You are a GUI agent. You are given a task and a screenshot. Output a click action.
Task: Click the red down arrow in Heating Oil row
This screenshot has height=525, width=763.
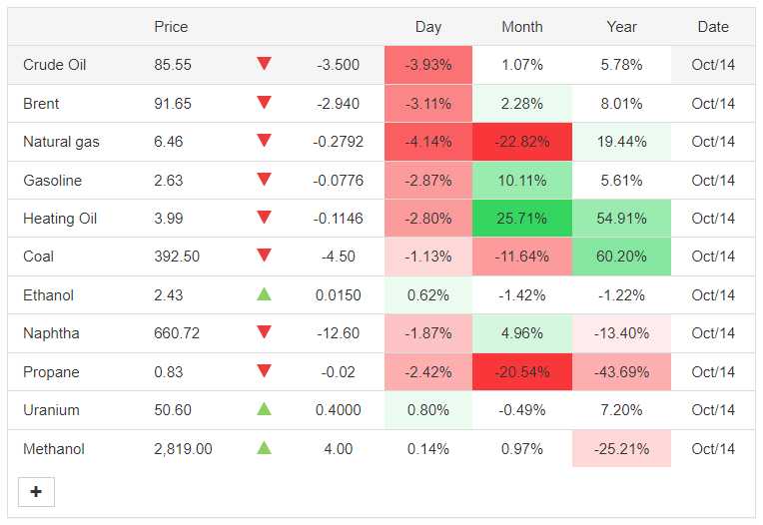pos(264,218)
